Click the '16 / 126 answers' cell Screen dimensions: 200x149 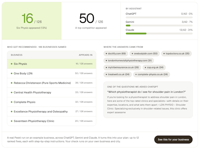[x=84, y=64]
